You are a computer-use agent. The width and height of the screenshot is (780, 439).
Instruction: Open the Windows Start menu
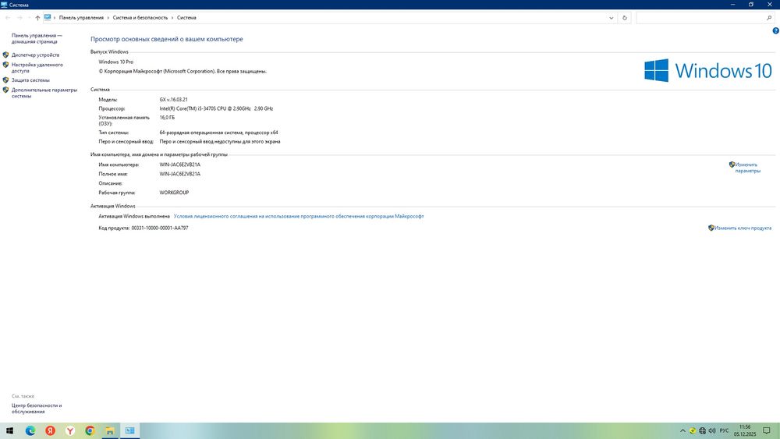pyautogui.click(x=9, y=430)
